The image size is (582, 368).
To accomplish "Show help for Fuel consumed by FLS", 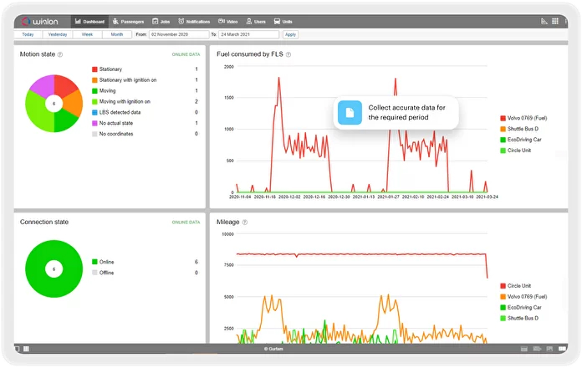I will [288, 54].
